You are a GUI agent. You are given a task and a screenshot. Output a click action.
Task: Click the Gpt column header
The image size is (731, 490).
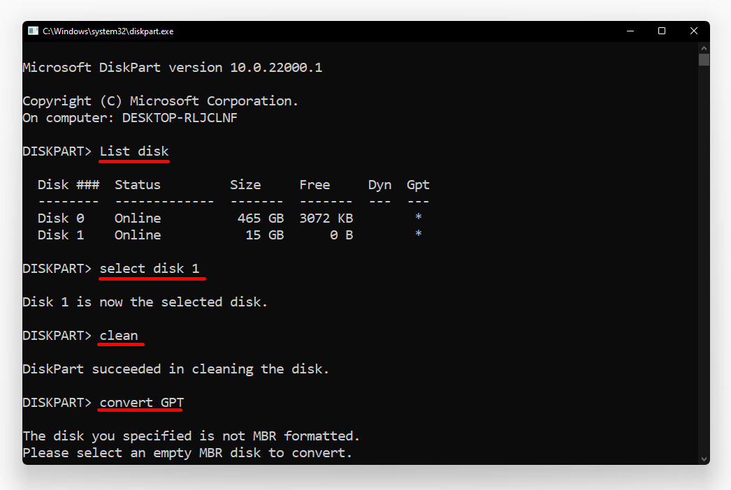click(x=417, y=184)
